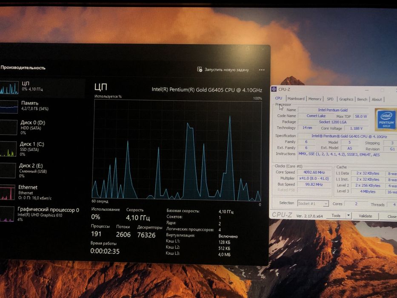Click the Bus Speed 99.82 MHz value

[x=314, y=184]
